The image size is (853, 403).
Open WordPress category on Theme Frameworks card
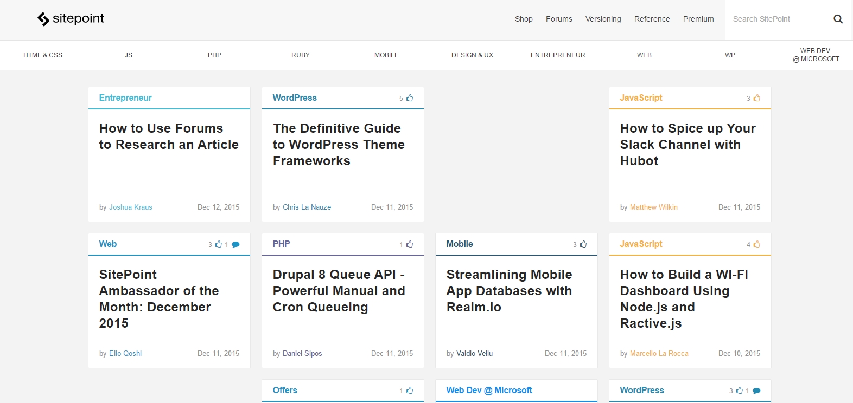[x=295, y=98]
